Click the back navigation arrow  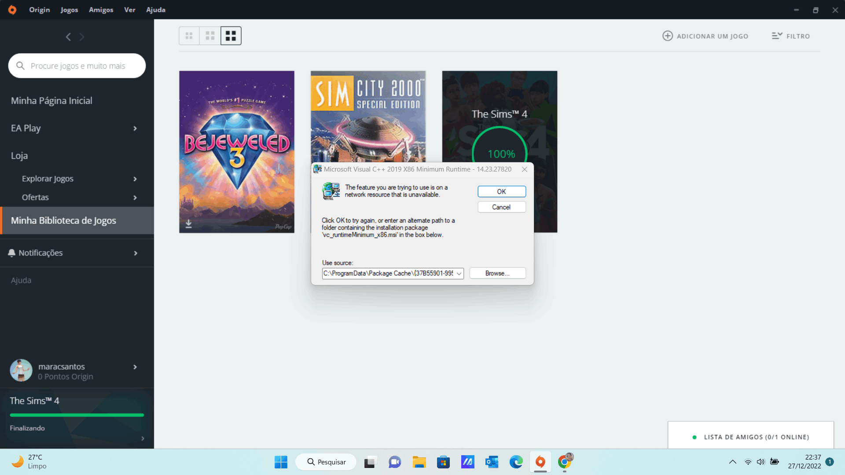68,37
